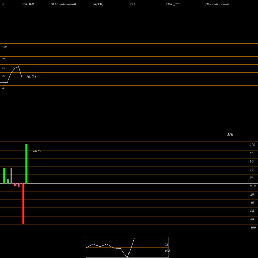Click the peak of the RSI line

(18, 67)
